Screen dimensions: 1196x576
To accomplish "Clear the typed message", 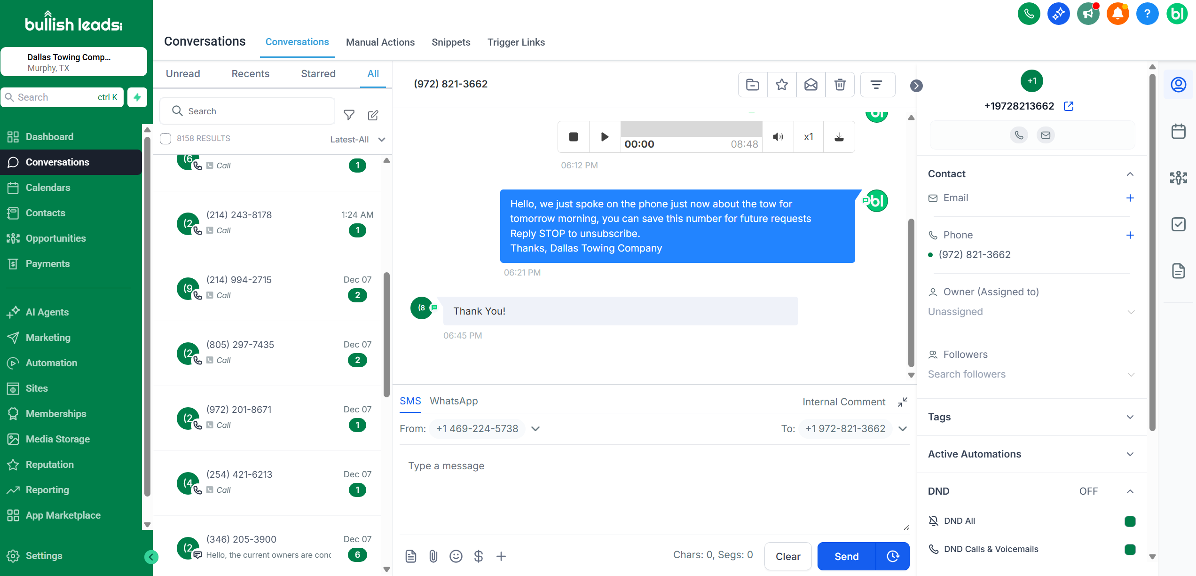I will (787, 556).
